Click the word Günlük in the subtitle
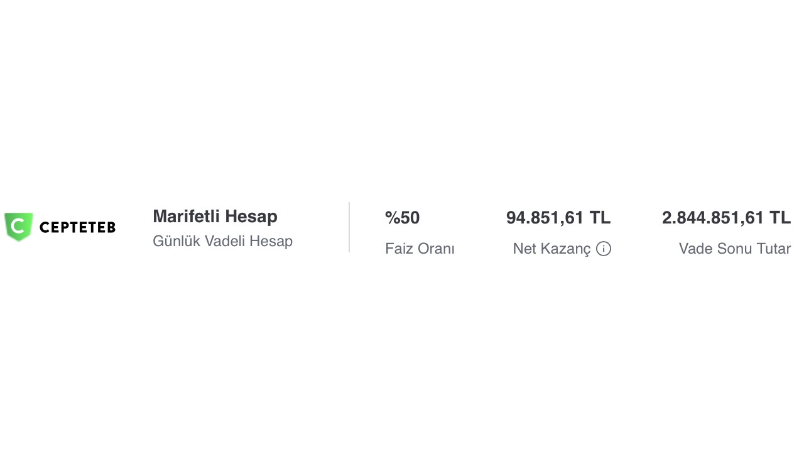The width and height of the screenshot is (804, 452). point(177,241)
